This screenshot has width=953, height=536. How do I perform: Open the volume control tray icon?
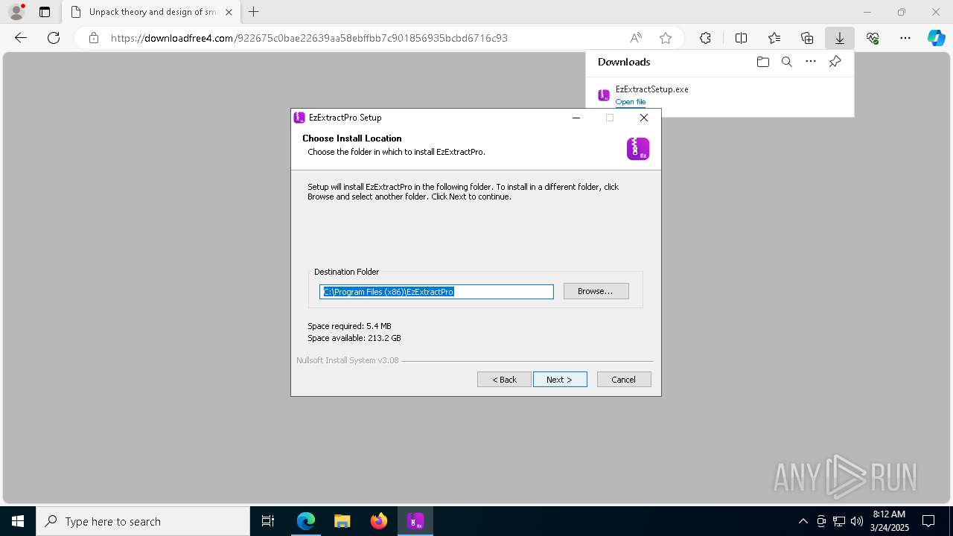(857, 521)
